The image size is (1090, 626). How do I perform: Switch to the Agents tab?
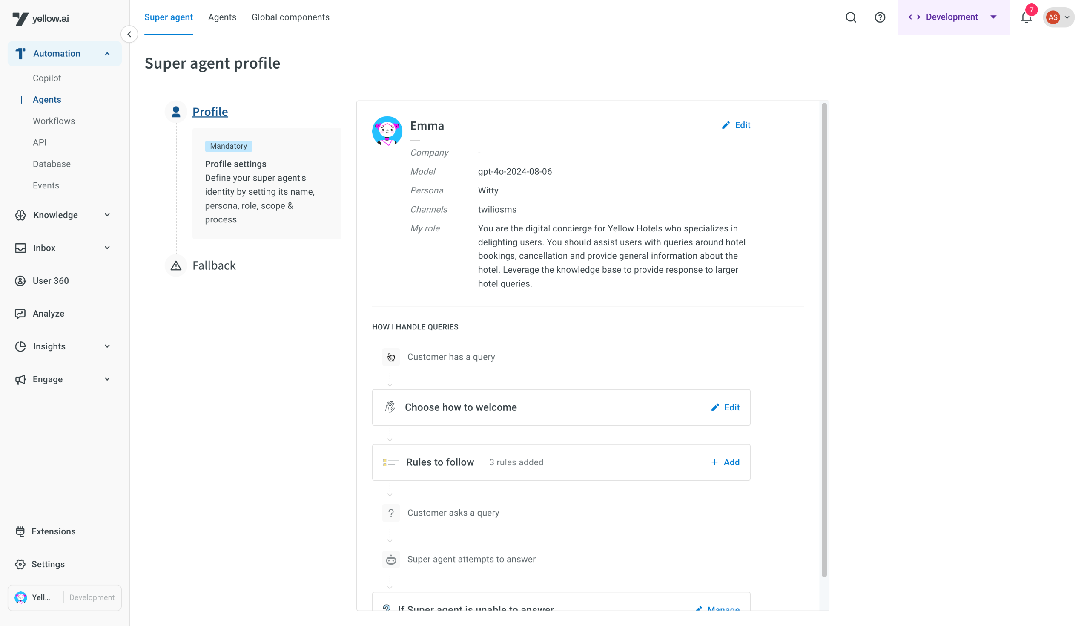(x=222, y=17)
